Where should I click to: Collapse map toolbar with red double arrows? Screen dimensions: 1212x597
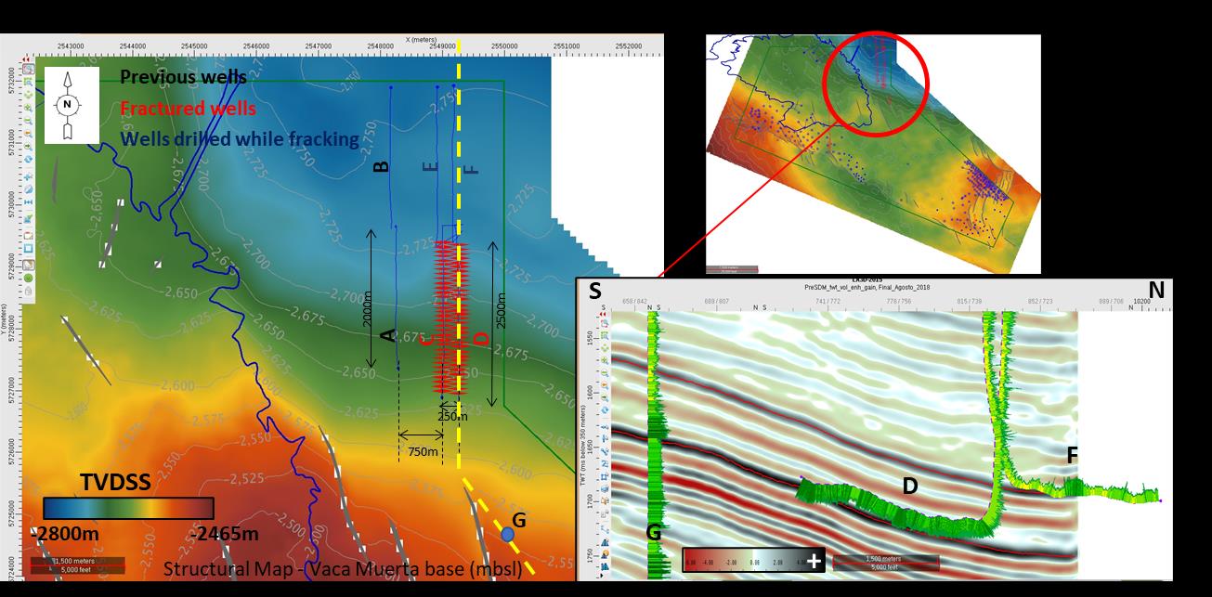point(27,59)
